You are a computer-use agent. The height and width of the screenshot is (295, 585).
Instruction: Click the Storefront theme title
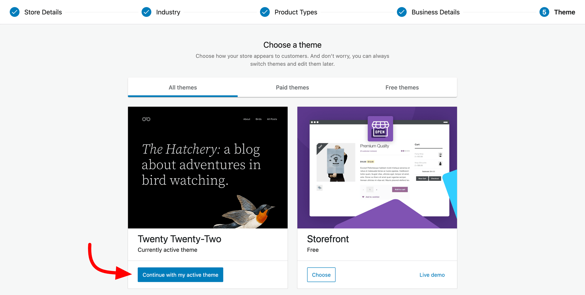[328, 239]
